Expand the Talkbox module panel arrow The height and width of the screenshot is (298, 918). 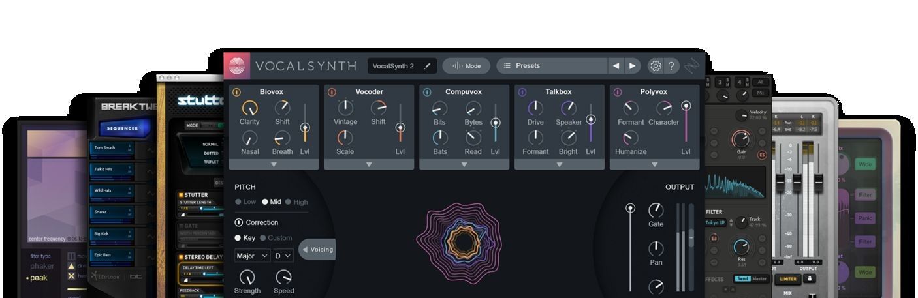coord(560,164)
